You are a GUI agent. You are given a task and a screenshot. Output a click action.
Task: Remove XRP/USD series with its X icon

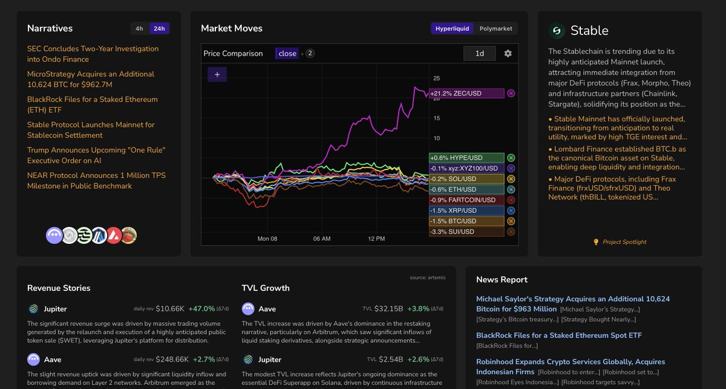tap(511, 211)
